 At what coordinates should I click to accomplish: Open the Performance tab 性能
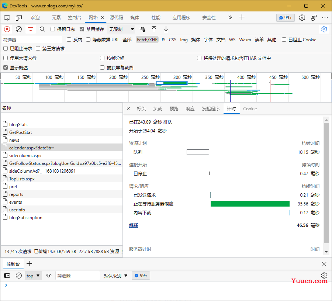[x=156, y=18]
